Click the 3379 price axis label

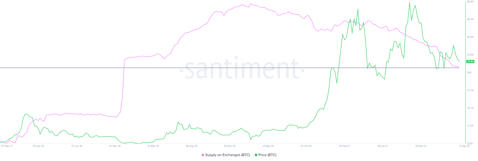pos(470,143)
